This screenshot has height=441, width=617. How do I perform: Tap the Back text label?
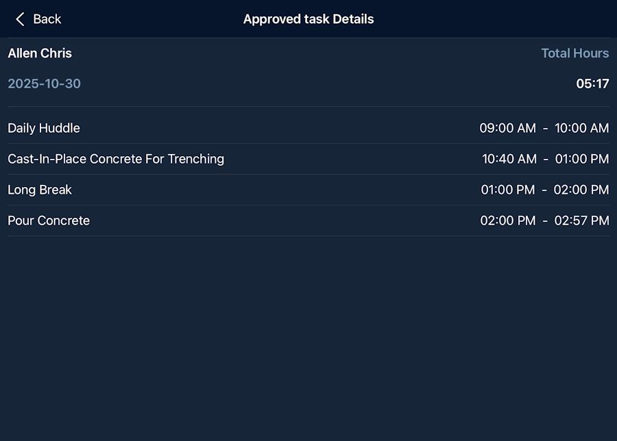[47, 19]
